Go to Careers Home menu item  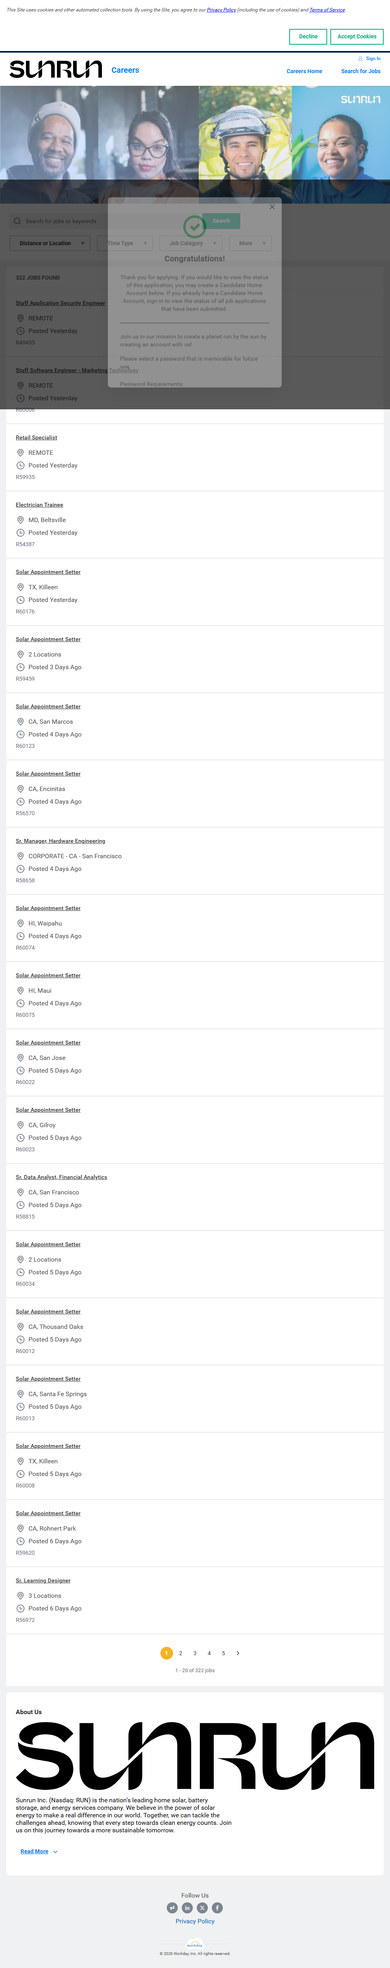click(304, 71)
